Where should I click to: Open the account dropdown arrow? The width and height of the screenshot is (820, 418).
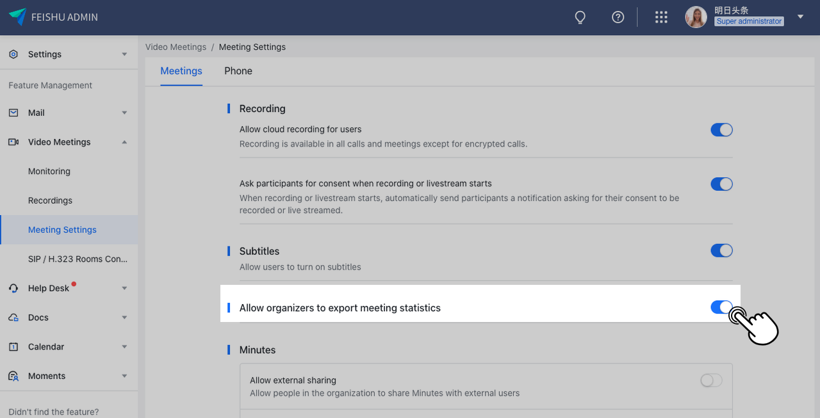(800, 17)
